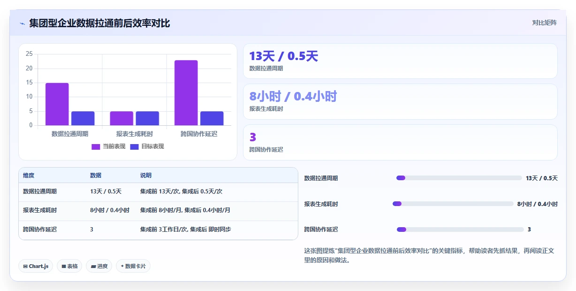Image resolution: width=576 pixels, height=291 pixels.
Task: Click the 13天 / 0.5天 cell in the table
Action: tap(106, 191)
